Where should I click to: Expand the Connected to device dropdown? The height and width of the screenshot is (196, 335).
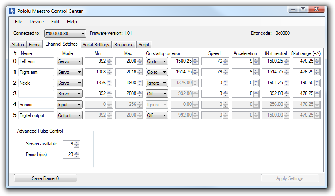click(x=83, y=34)
